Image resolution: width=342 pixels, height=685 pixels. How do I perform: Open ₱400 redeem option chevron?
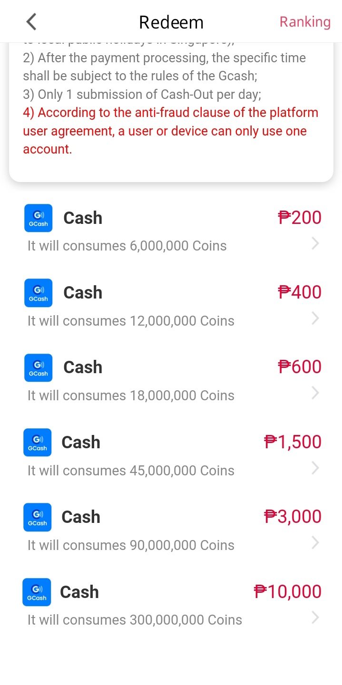click(315, 318)
